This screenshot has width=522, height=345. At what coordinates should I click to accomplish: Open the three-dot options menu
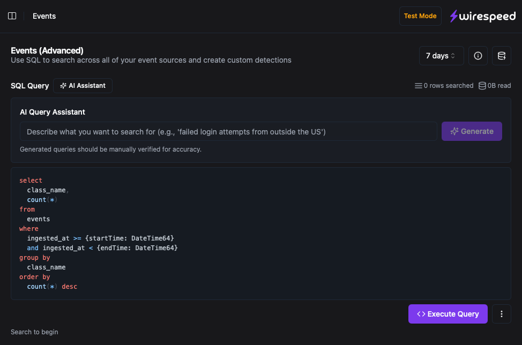[501, 313]
